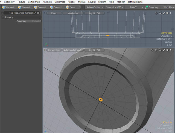175x133 pixels.
Task: Open Tool Properties panel gear settings
Action: 38,13
